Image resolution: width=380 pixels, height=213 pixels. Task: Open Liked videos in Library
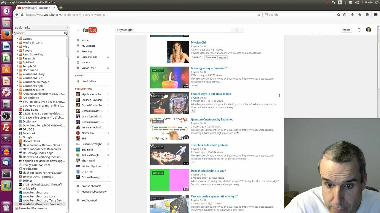(88, 81)
